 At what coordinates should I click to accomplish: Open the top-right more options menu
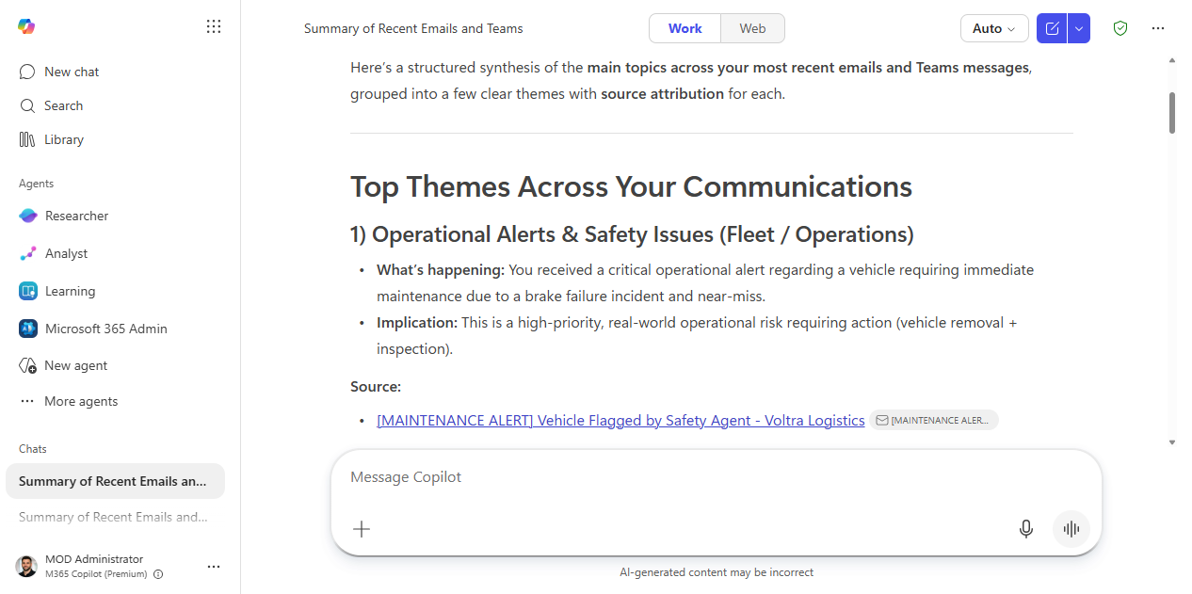click(x=1158, y=28)
